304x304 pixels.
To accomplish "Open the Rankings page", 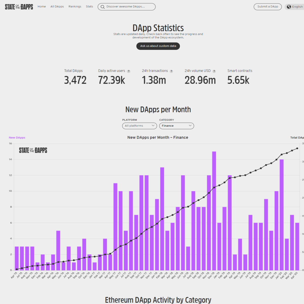I will tap(75, 7).
